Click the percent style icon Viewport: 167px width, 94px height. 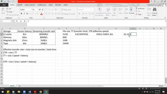coord(83,14)
